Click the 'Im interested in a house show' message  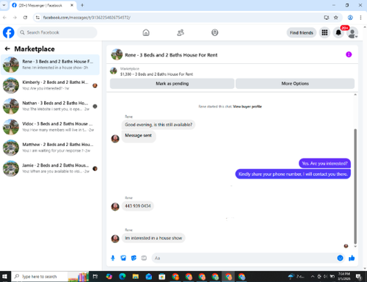(153, 238)
